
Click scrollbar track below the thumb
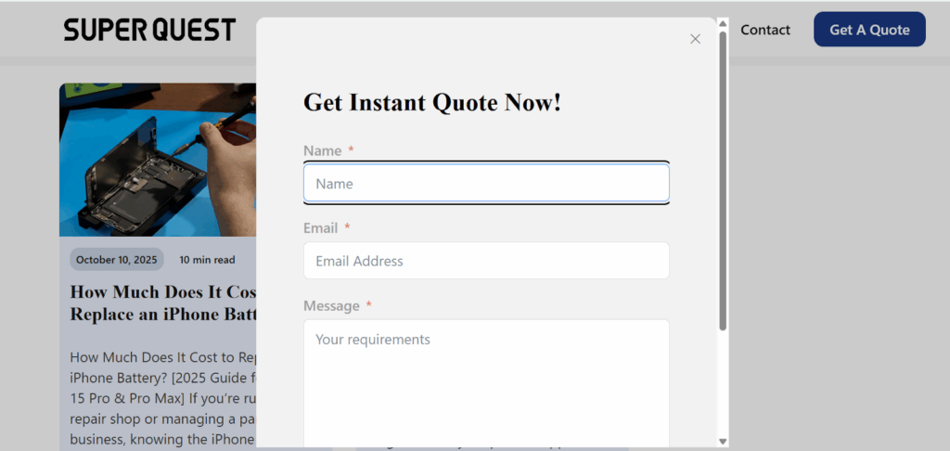[723, 380]
